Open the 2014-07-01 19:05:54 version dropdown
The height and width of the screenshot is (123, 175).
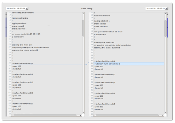[x=157, y=8]
